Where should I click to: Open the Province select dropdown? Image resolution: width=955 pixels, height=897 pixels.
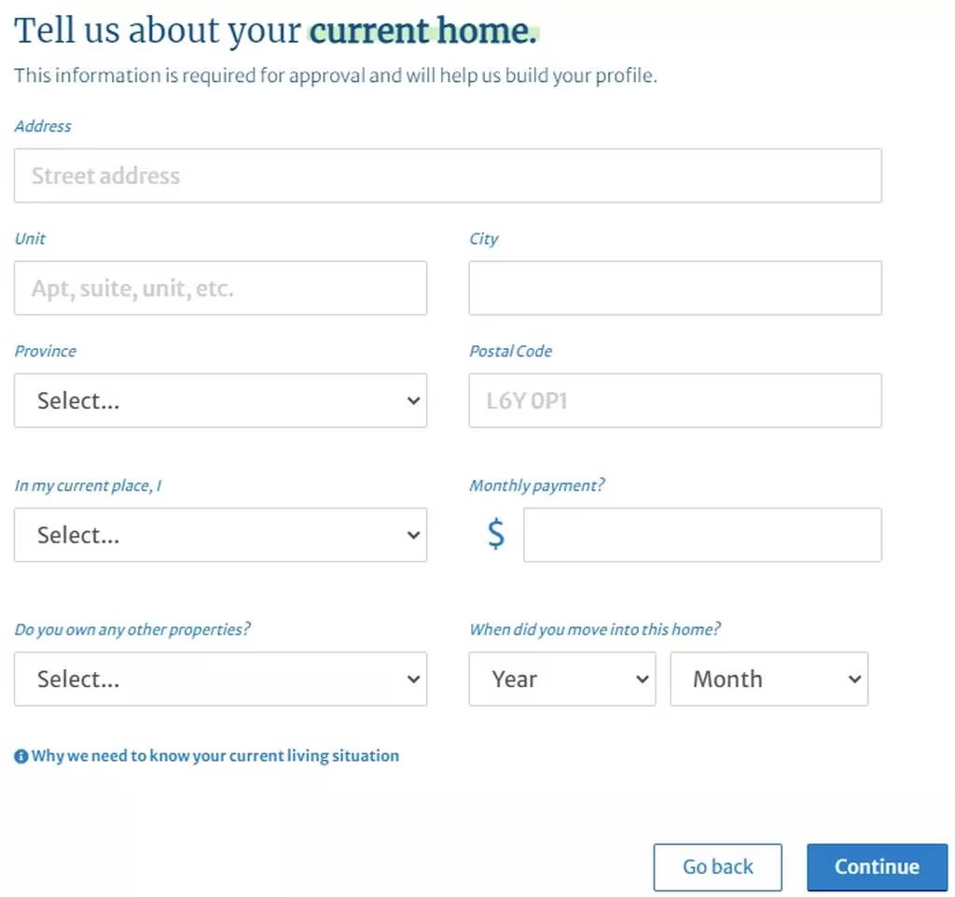point(220,400)
